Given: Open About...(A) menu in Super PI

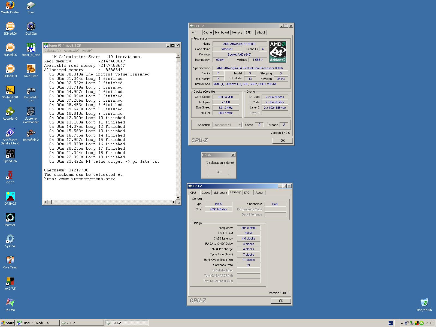Looking at the screenshot, I should tap(71, 51).
